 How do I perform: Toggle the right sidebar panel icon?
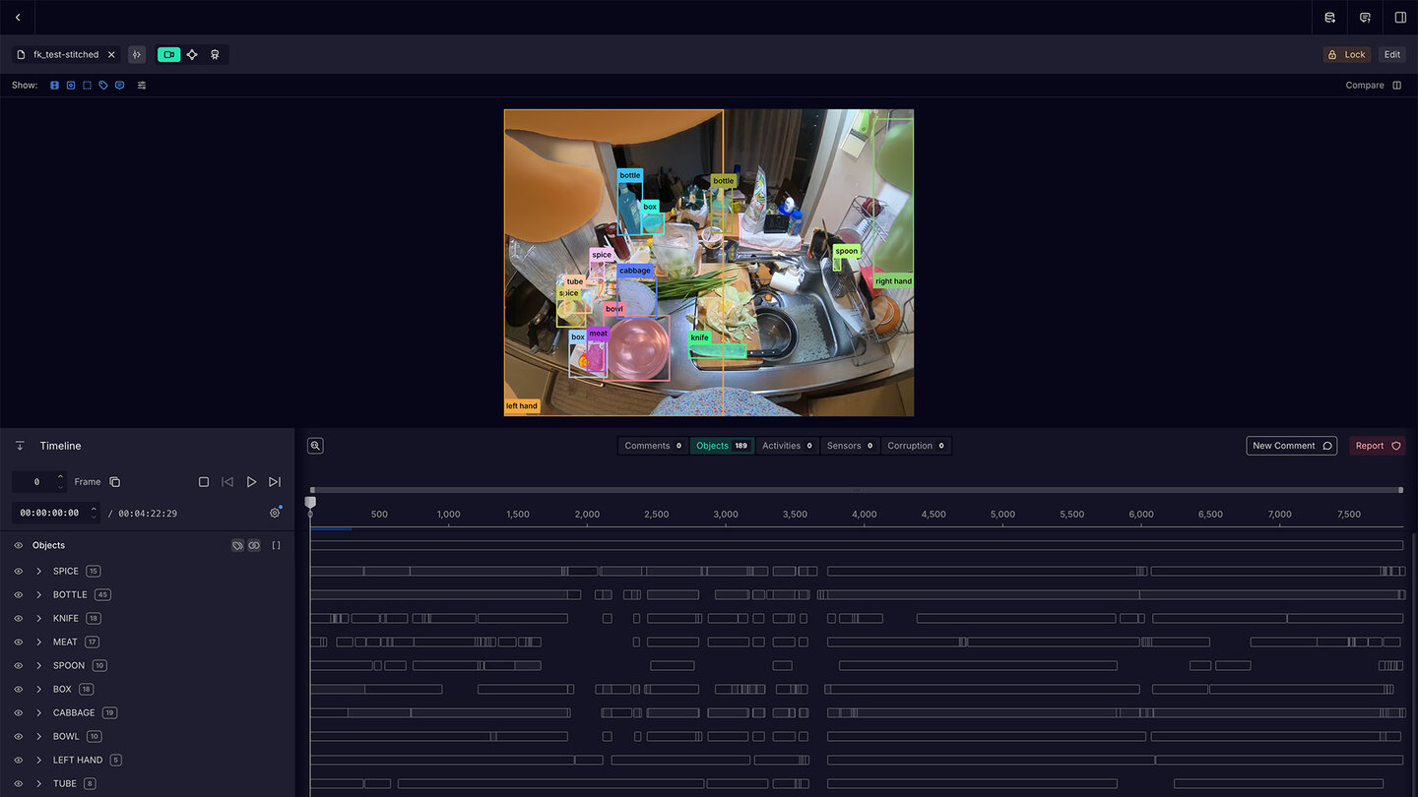[x=1400, y=18]
